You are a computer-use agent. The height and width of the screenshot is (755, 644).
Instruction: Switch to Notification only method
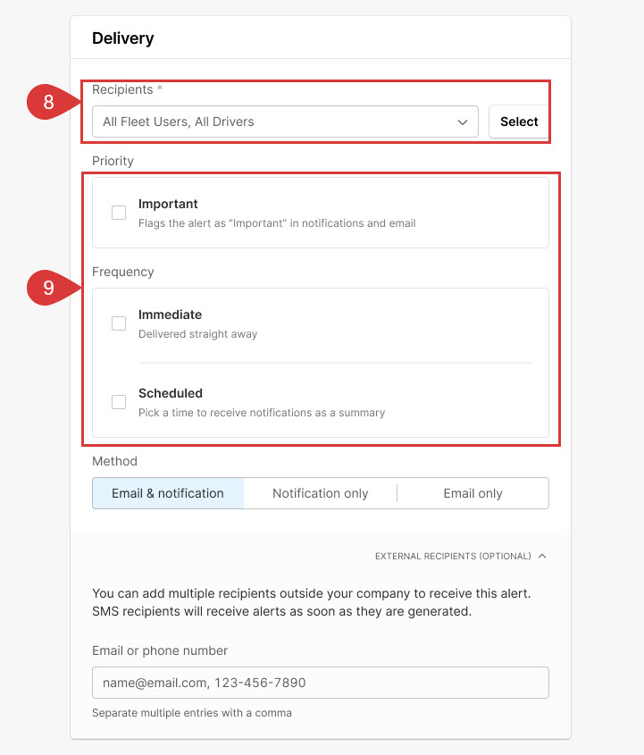[320, 493]
